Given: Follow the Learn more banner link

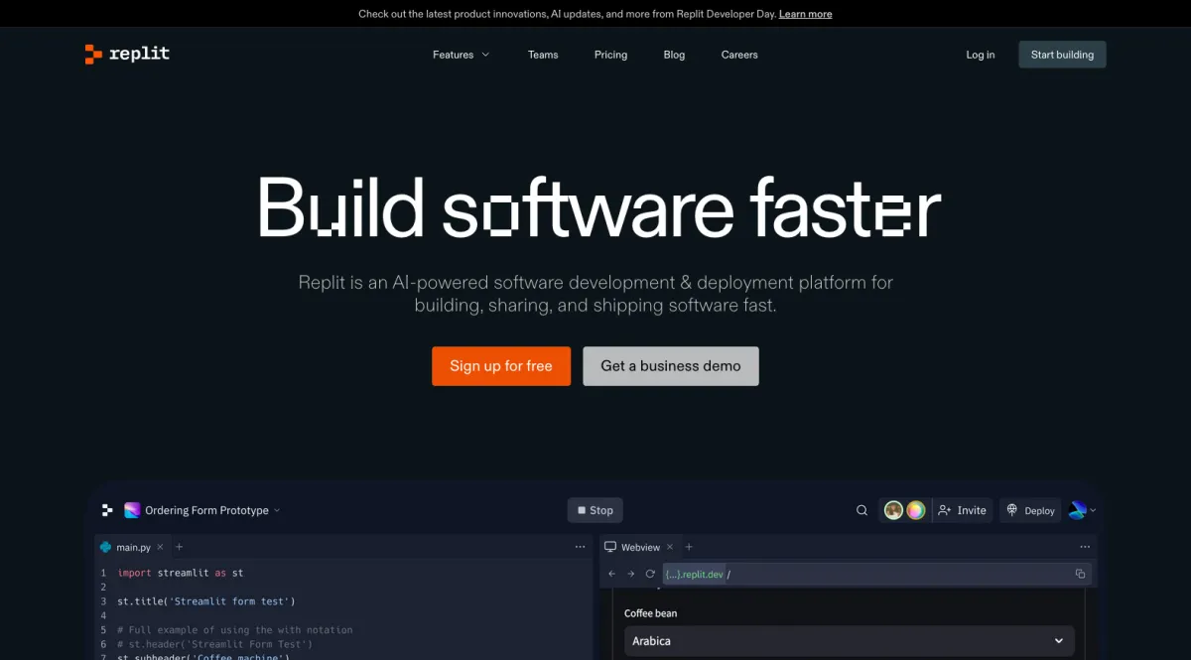Looking at the screenshot, I should (x=805, y=14).
